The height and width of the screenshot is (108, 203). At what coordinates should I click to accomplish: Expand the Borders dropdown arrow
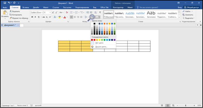pos(99,17)
